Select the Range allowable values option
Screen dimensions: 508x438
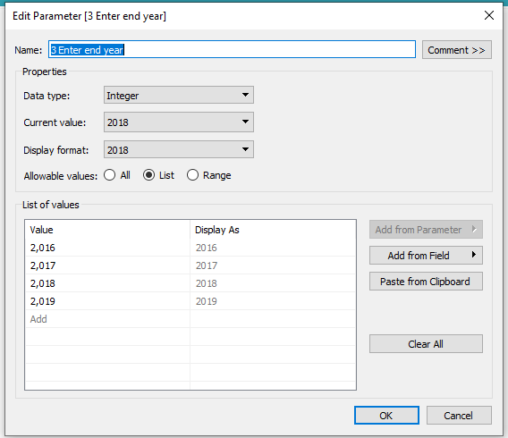point(209,175)
